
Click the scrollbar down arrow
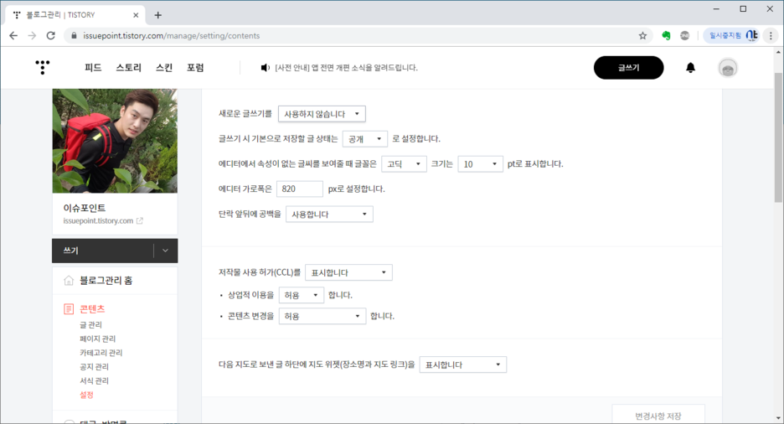778,418
